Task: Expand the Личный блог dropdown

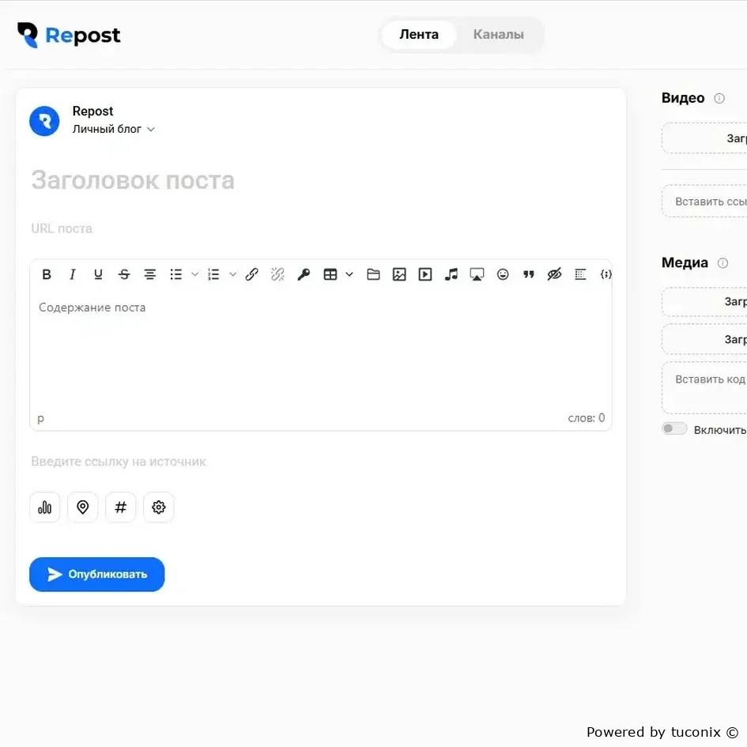Action: tap(113, 129)
